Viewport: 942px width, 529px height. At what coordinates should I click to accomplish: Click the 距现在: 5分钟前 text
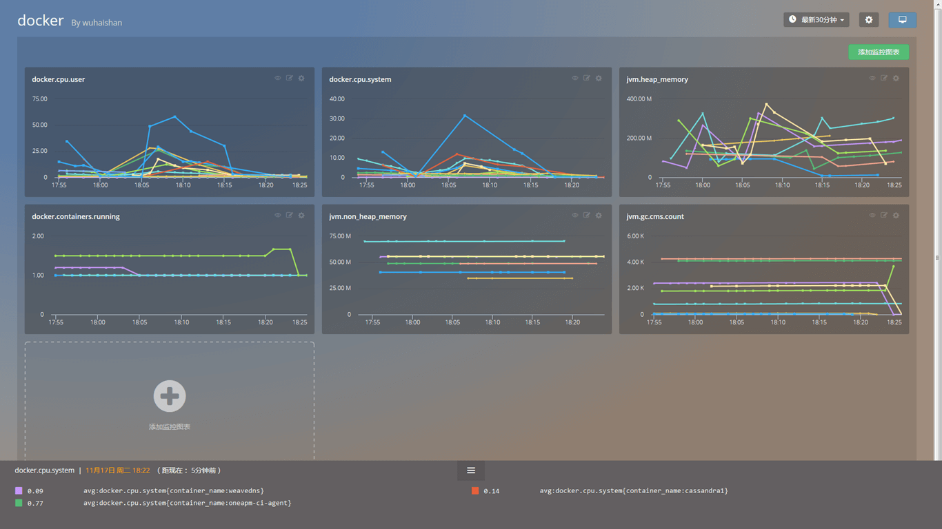pos(190,470)
